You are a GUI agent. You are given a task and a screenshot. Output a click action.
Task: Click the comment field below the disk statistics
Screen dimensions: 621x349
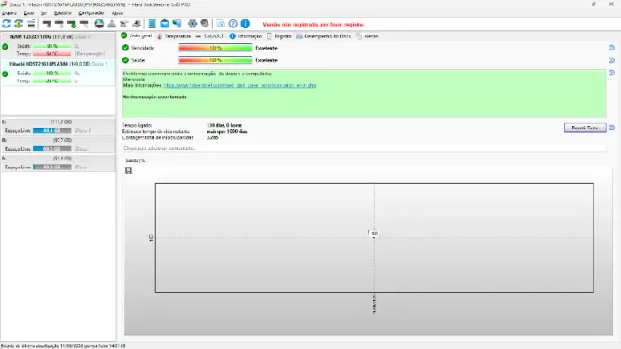[365, 148]
